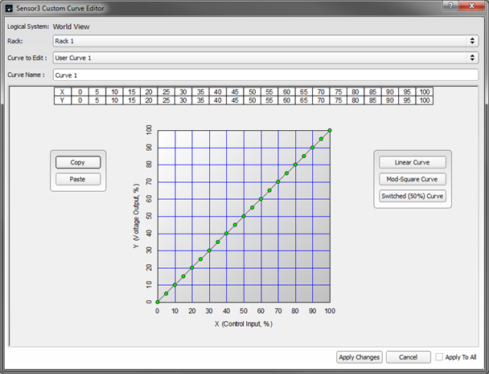
Task: Select the curve point at X=50
Action: pos(244,216)
